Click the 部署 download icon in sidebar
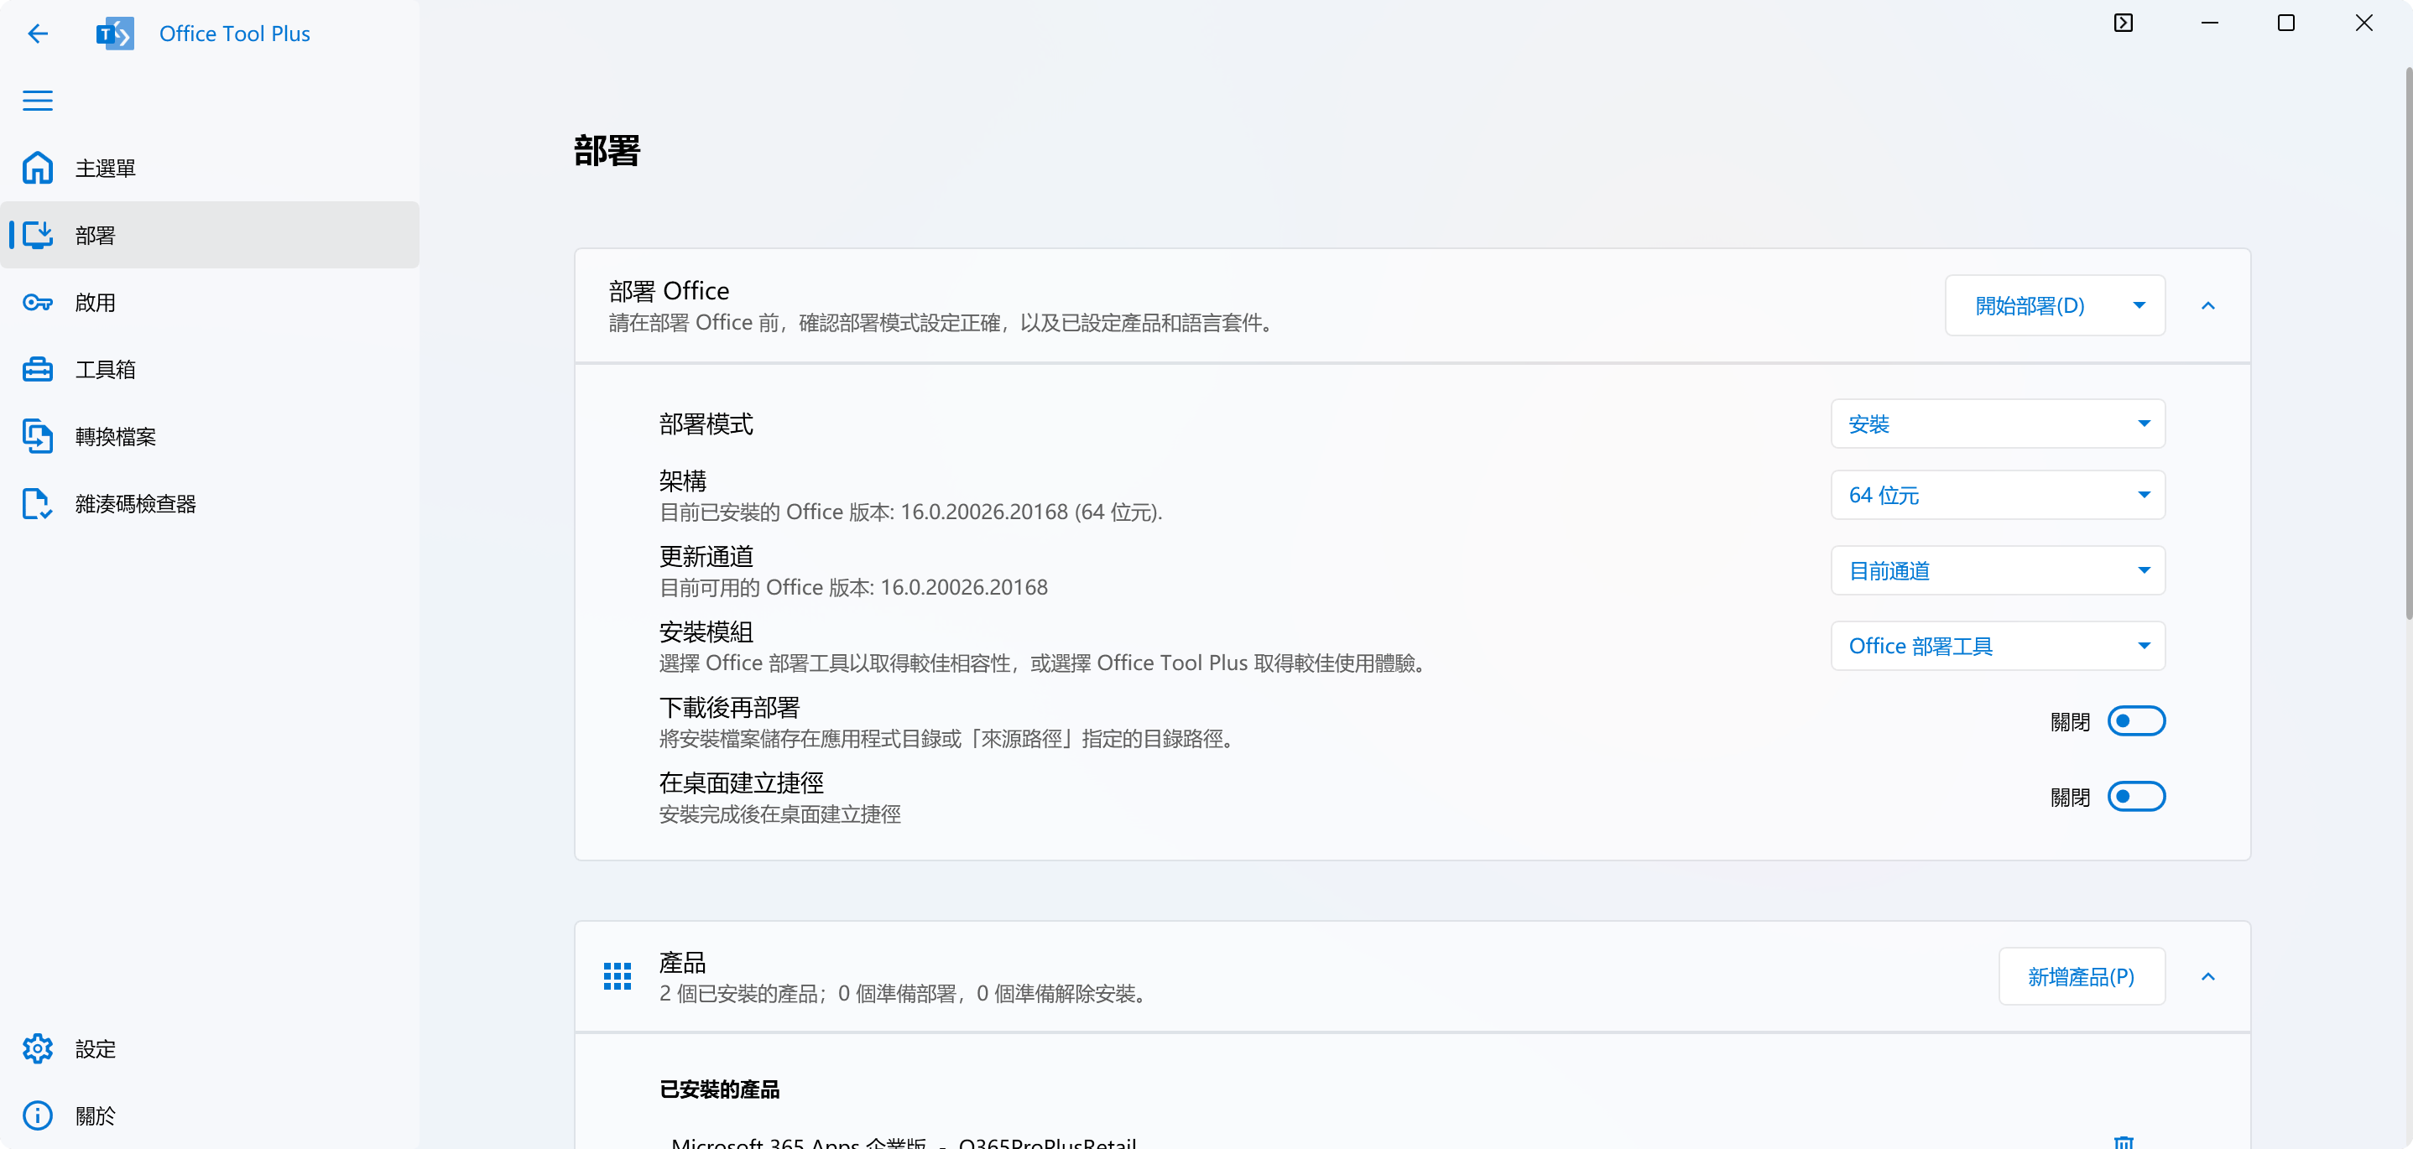Viewport: 2413px width, 1149px height. [38, 235]
